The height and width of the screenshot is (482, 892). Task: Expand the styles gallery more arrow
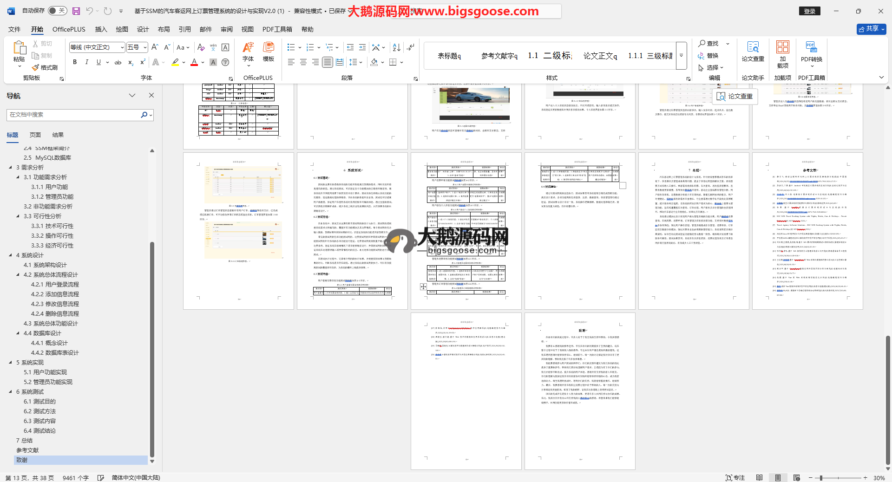point(681,55)
